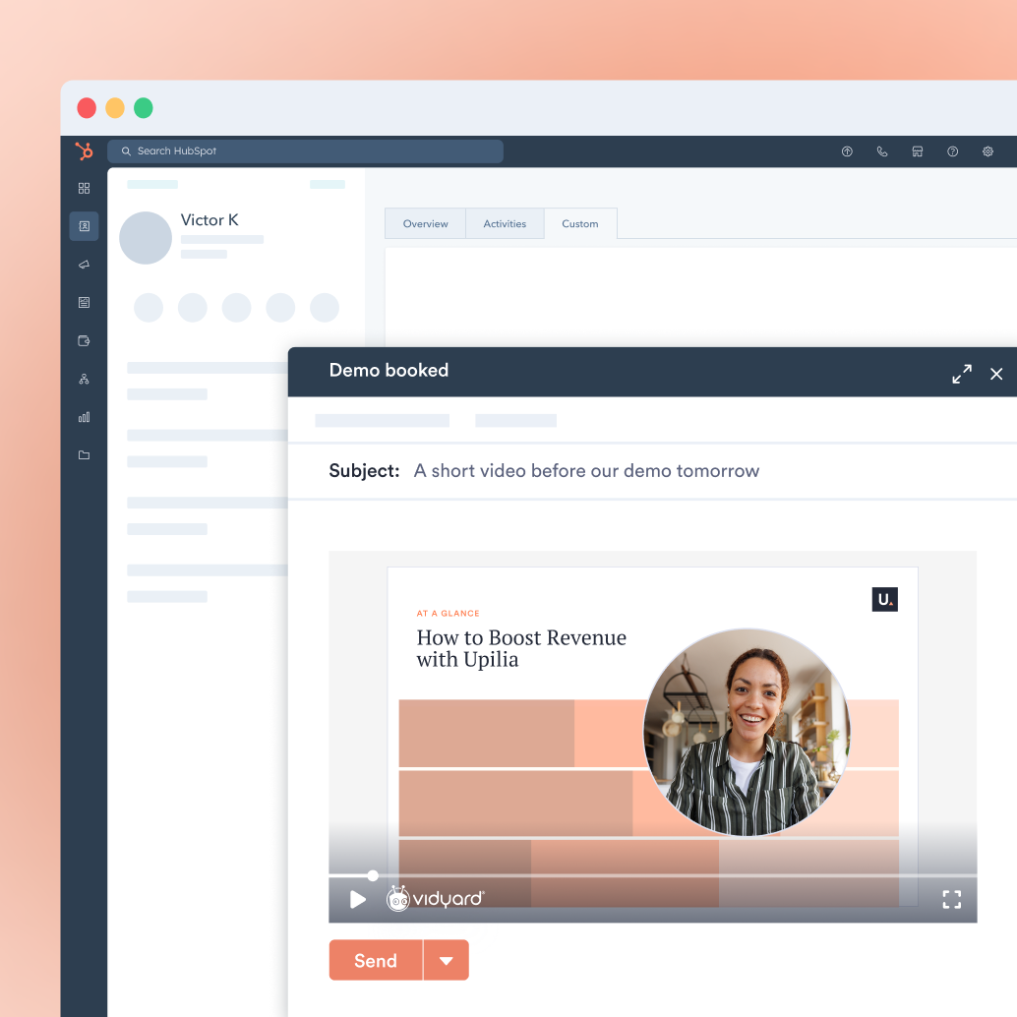Enter fullscreen on the Vidyard video player
Image resolution: width=1017 pixels, height=1017 pixels.
(x=951, y=898)
